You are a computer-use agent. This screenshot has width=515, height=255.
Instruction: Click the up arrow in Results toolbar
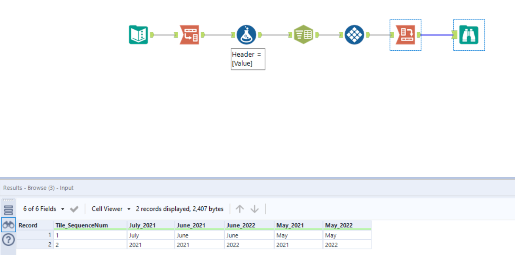click(x=240, y=208)
